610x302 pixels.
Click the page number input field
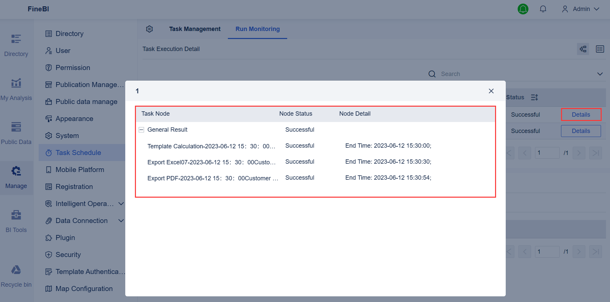(x=547, y=153)
